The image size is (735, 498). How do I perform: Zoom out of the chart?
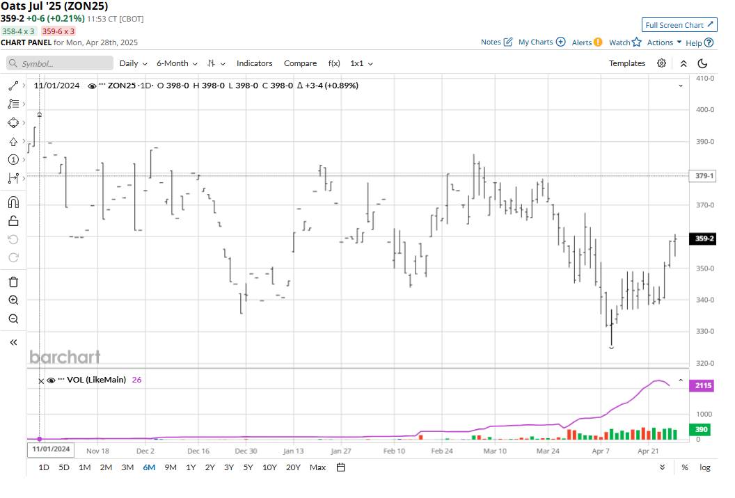point(13,319)
